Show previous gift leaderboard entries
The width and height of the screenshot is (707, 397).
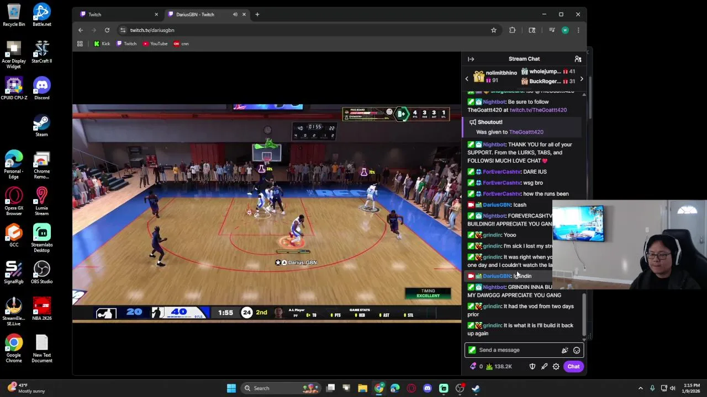[x=467, y=79]
